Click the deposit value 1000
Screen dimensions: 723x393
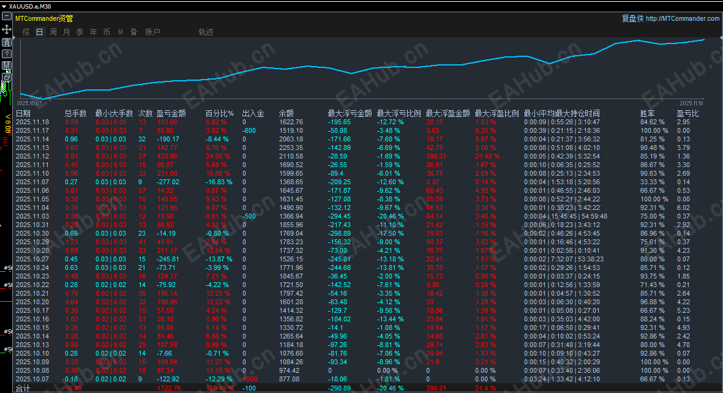coord(250,379)
